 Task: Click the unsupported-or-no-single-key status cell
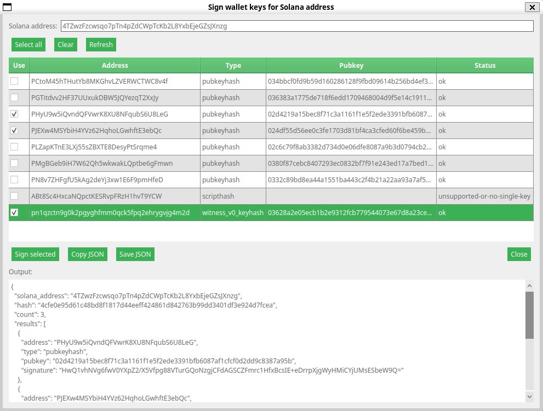coord(485,196)
